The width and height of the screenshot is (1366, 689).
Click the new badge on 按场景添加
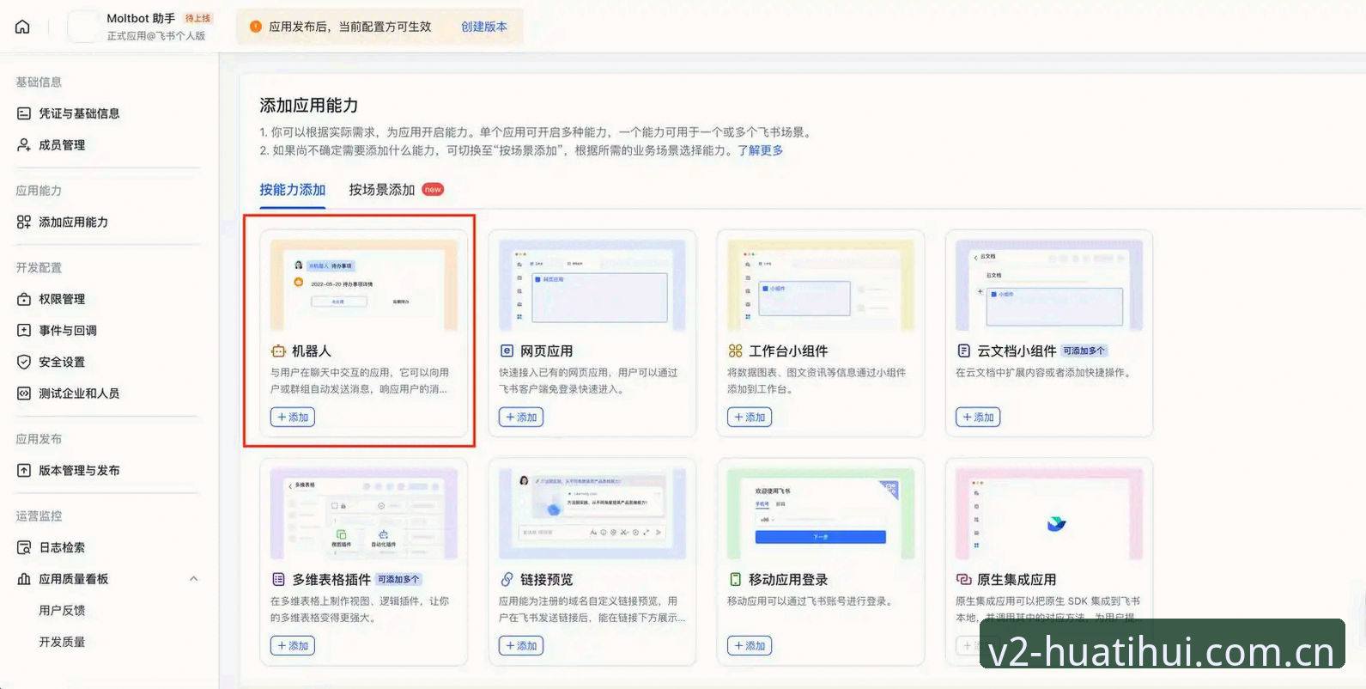click(433, 189)
